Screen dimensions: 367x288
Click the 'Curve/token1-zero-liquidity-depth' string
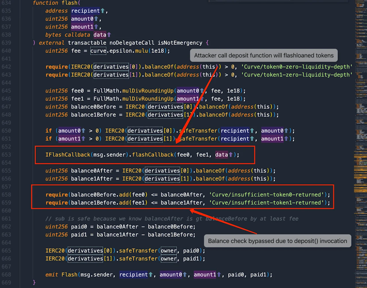(x=297, y=75)
